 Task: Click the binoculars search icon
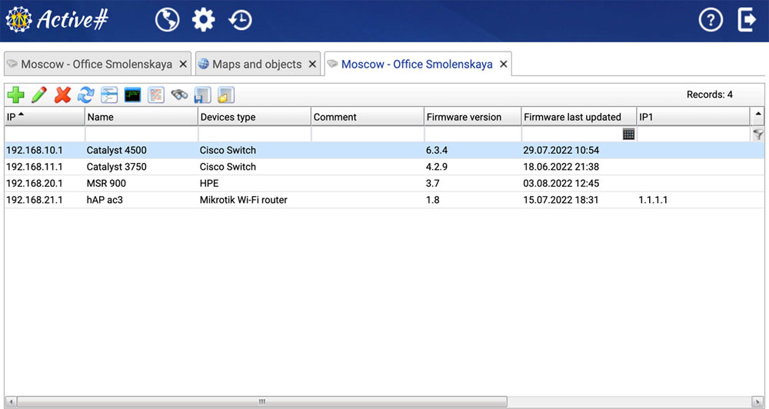(179, 95)
